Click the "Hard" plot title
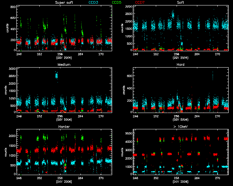The width and height of the screenshot is (233, 186). [x=180, y=65]
